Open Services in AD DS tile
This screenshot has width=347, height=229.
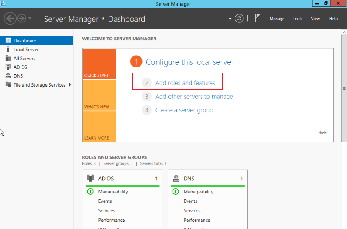coord(106,211)
